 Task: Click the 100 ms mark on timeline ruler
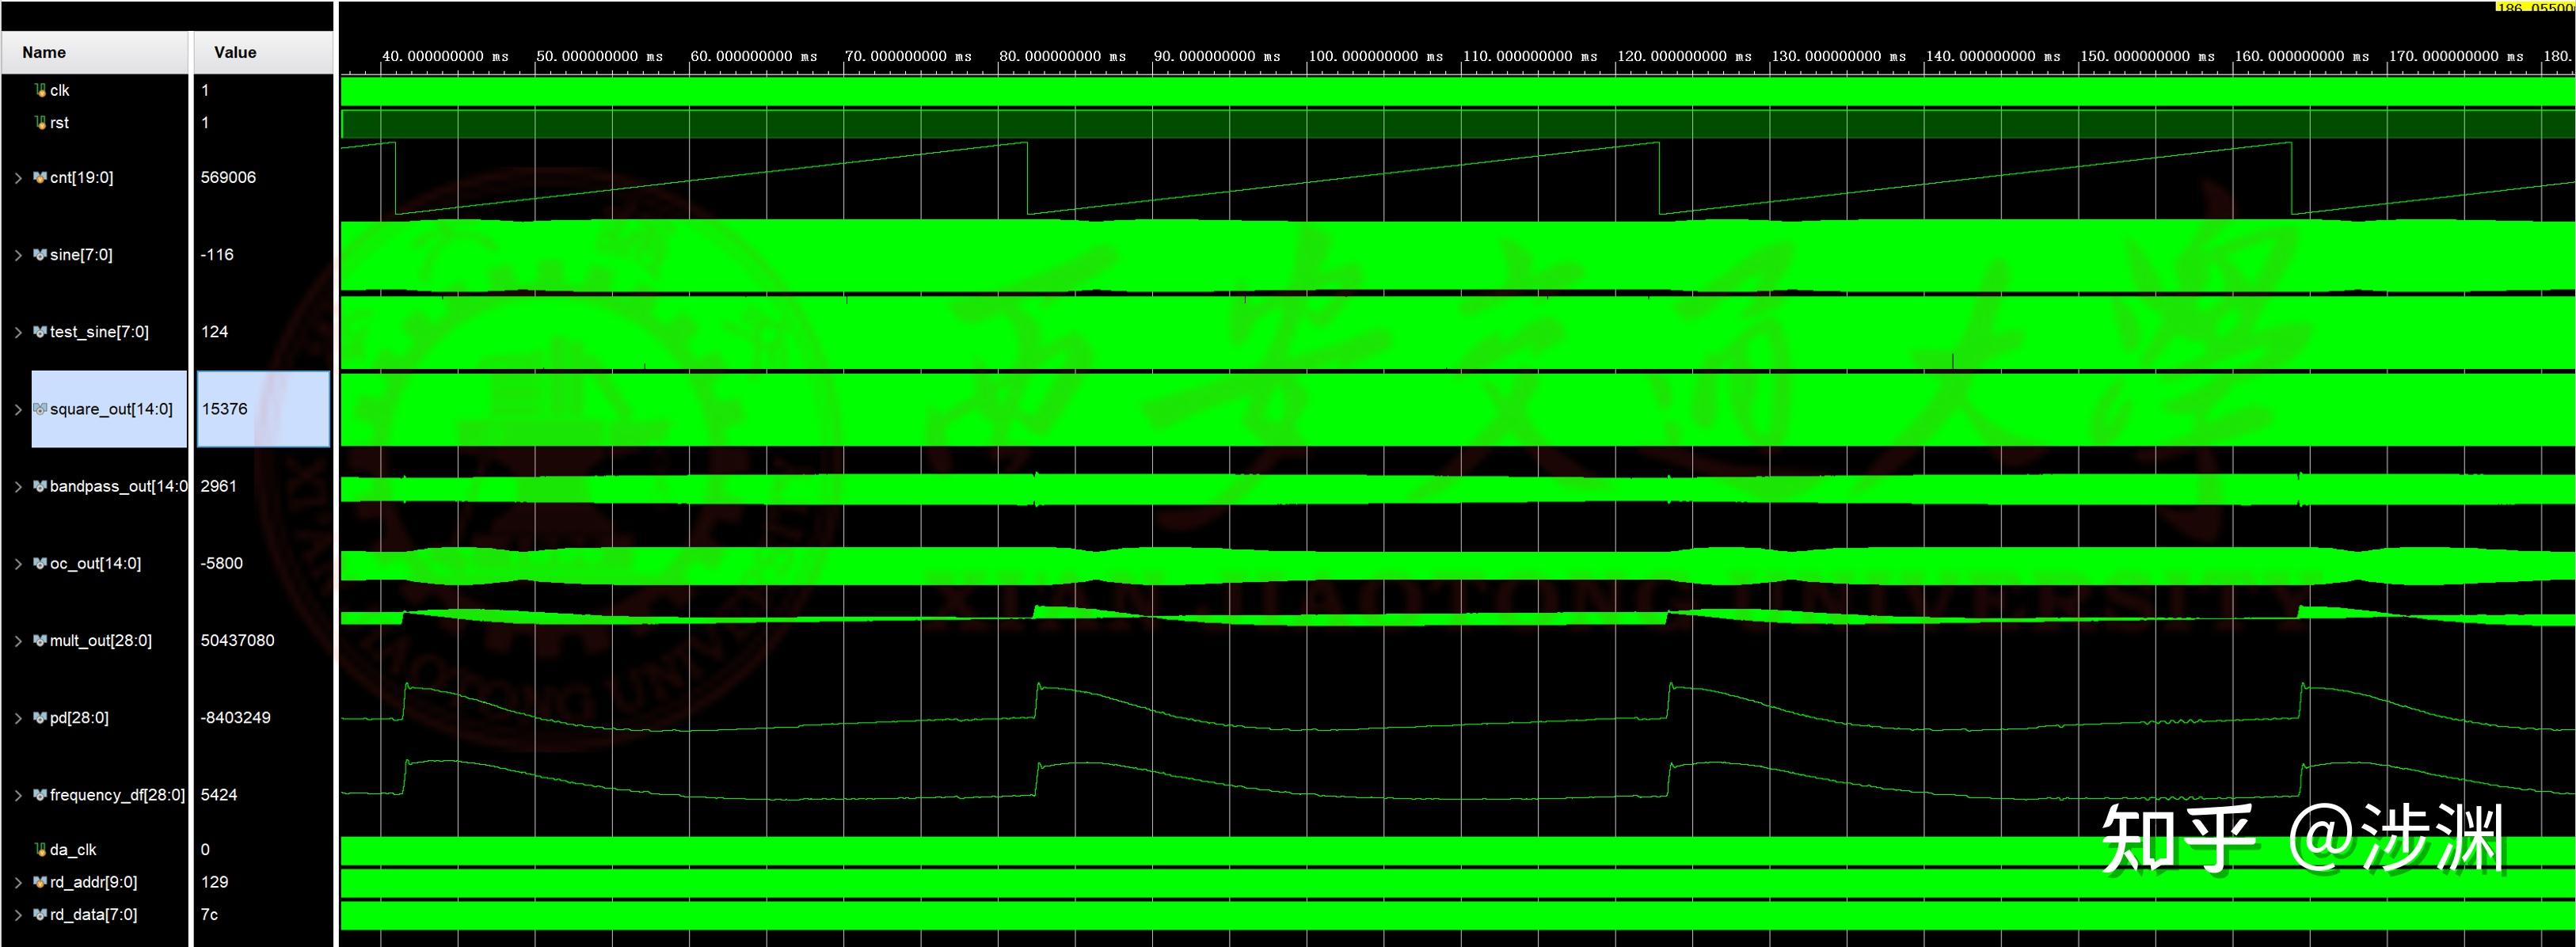click(1376, 56)
